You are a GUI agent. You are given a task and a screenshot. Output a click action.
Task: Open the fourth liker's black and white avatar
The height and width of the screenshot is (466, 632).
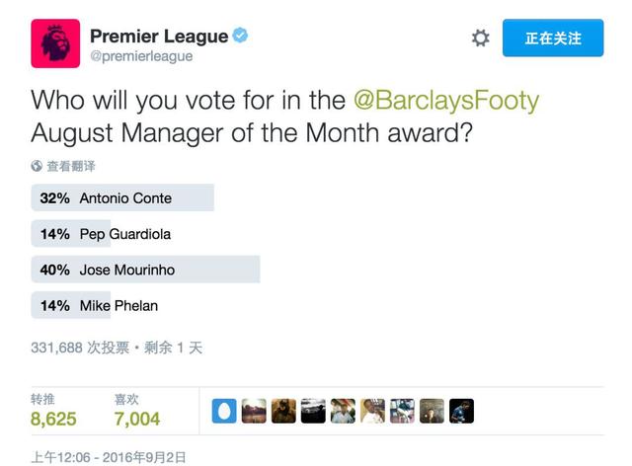click(313, 411)
